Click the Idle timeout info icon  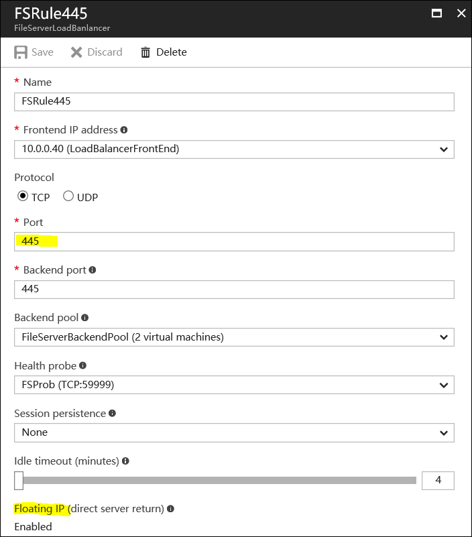coord(125,461)
